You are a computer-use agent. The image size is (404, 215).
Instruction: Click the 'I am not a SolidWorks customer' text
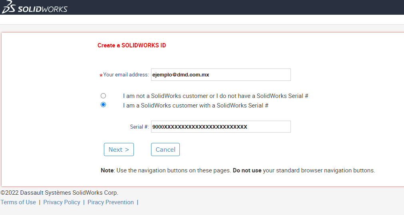pyautogui.click(x=216, y=96)
